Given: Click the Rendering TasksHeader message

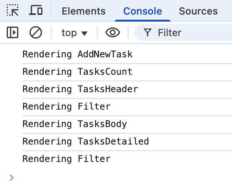Looking at the screenshot, I should click(80, 89).
